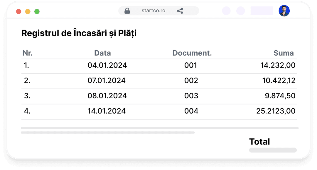Select row 4 dated 14.01.2024
This screenshot has width=317, height=170.
click(159, 111)
